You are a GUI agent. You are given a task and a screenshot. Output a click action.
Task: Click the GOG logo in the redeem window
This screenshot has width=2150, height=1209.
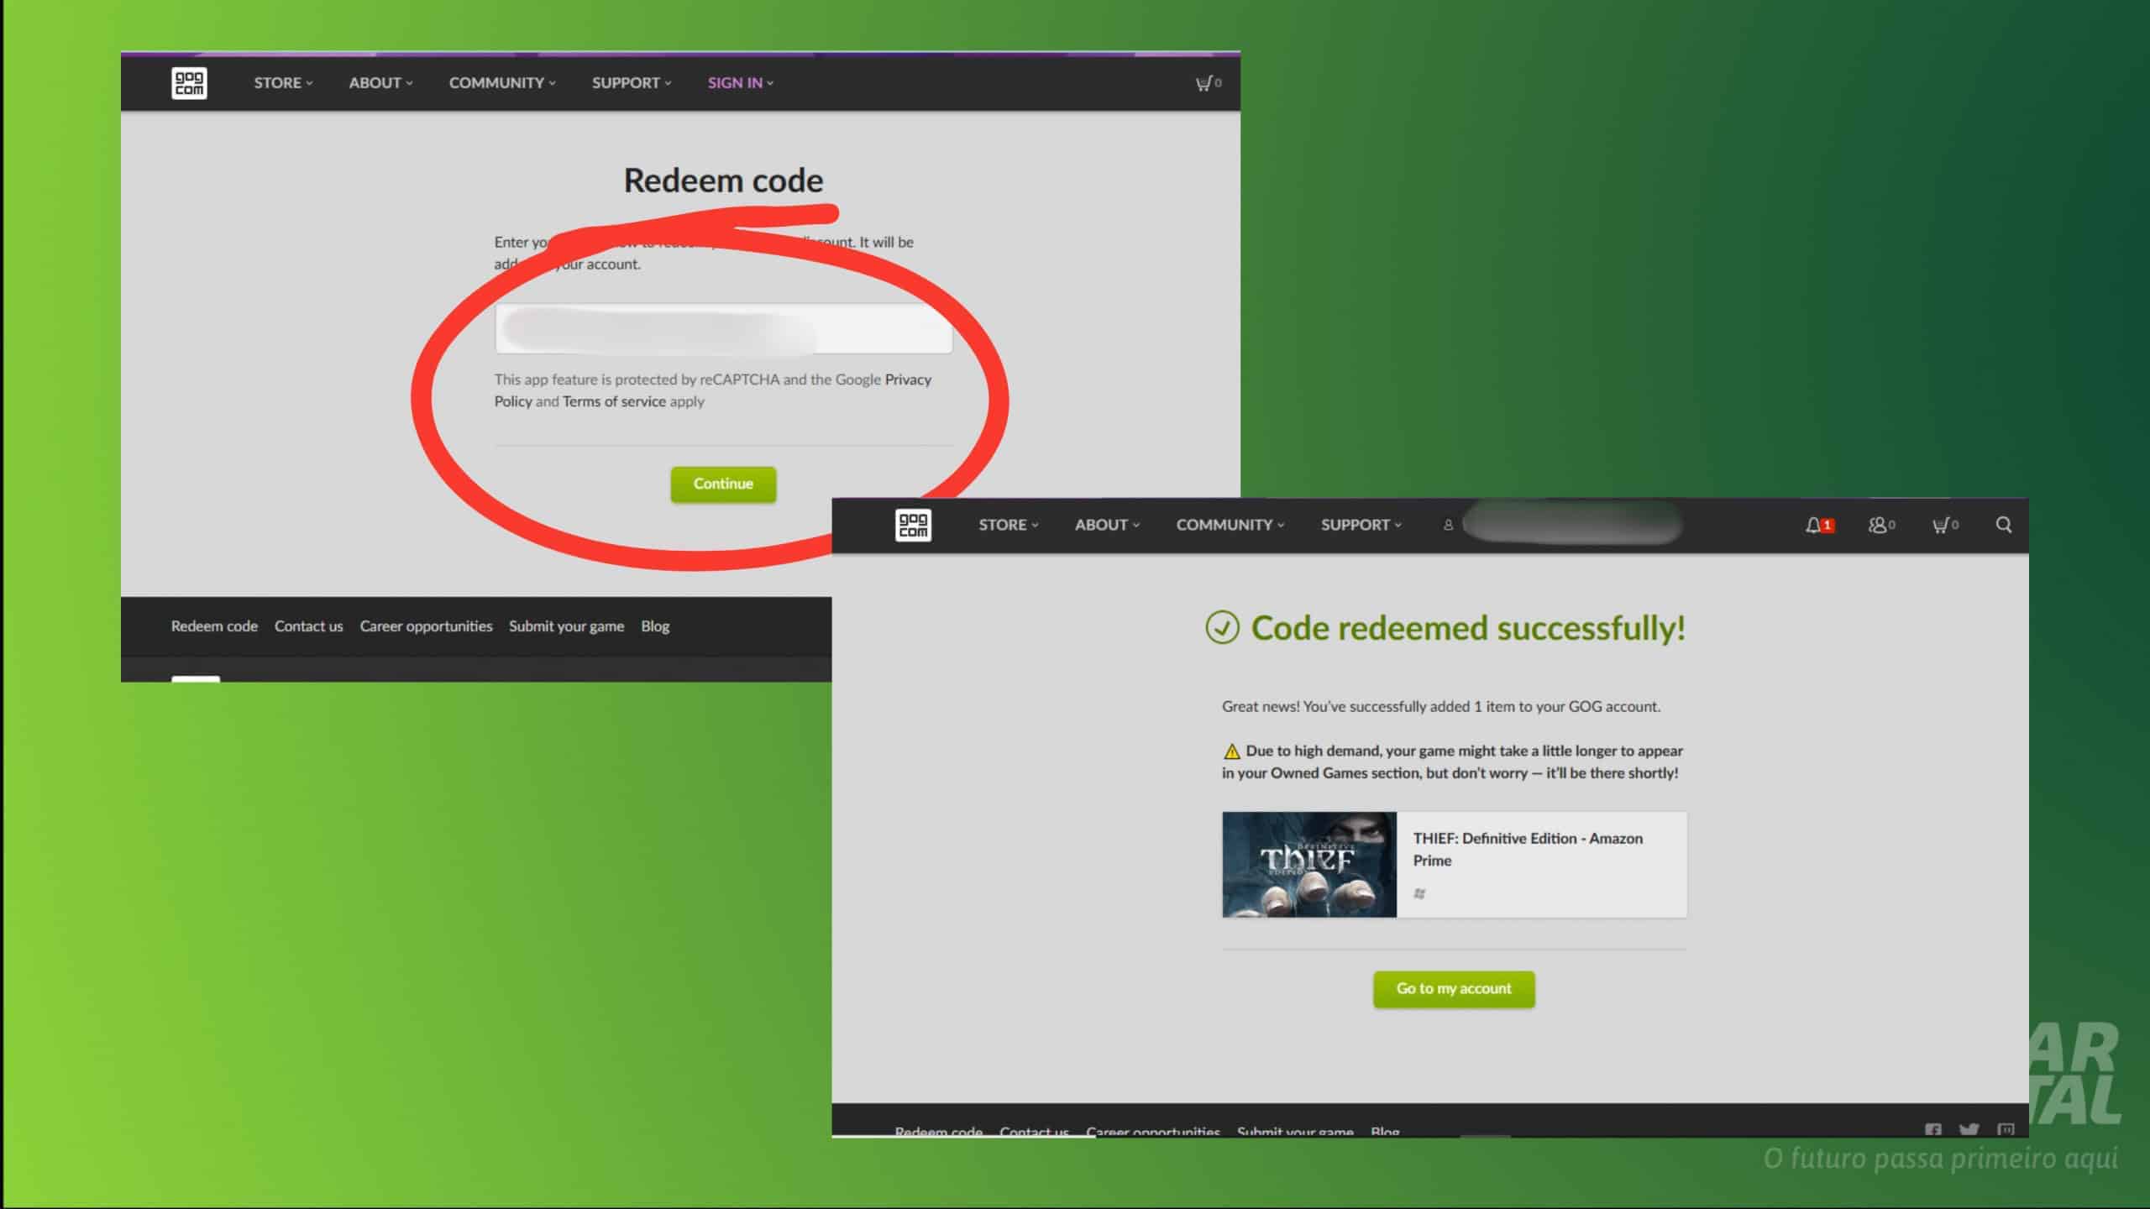coord(189,82)
